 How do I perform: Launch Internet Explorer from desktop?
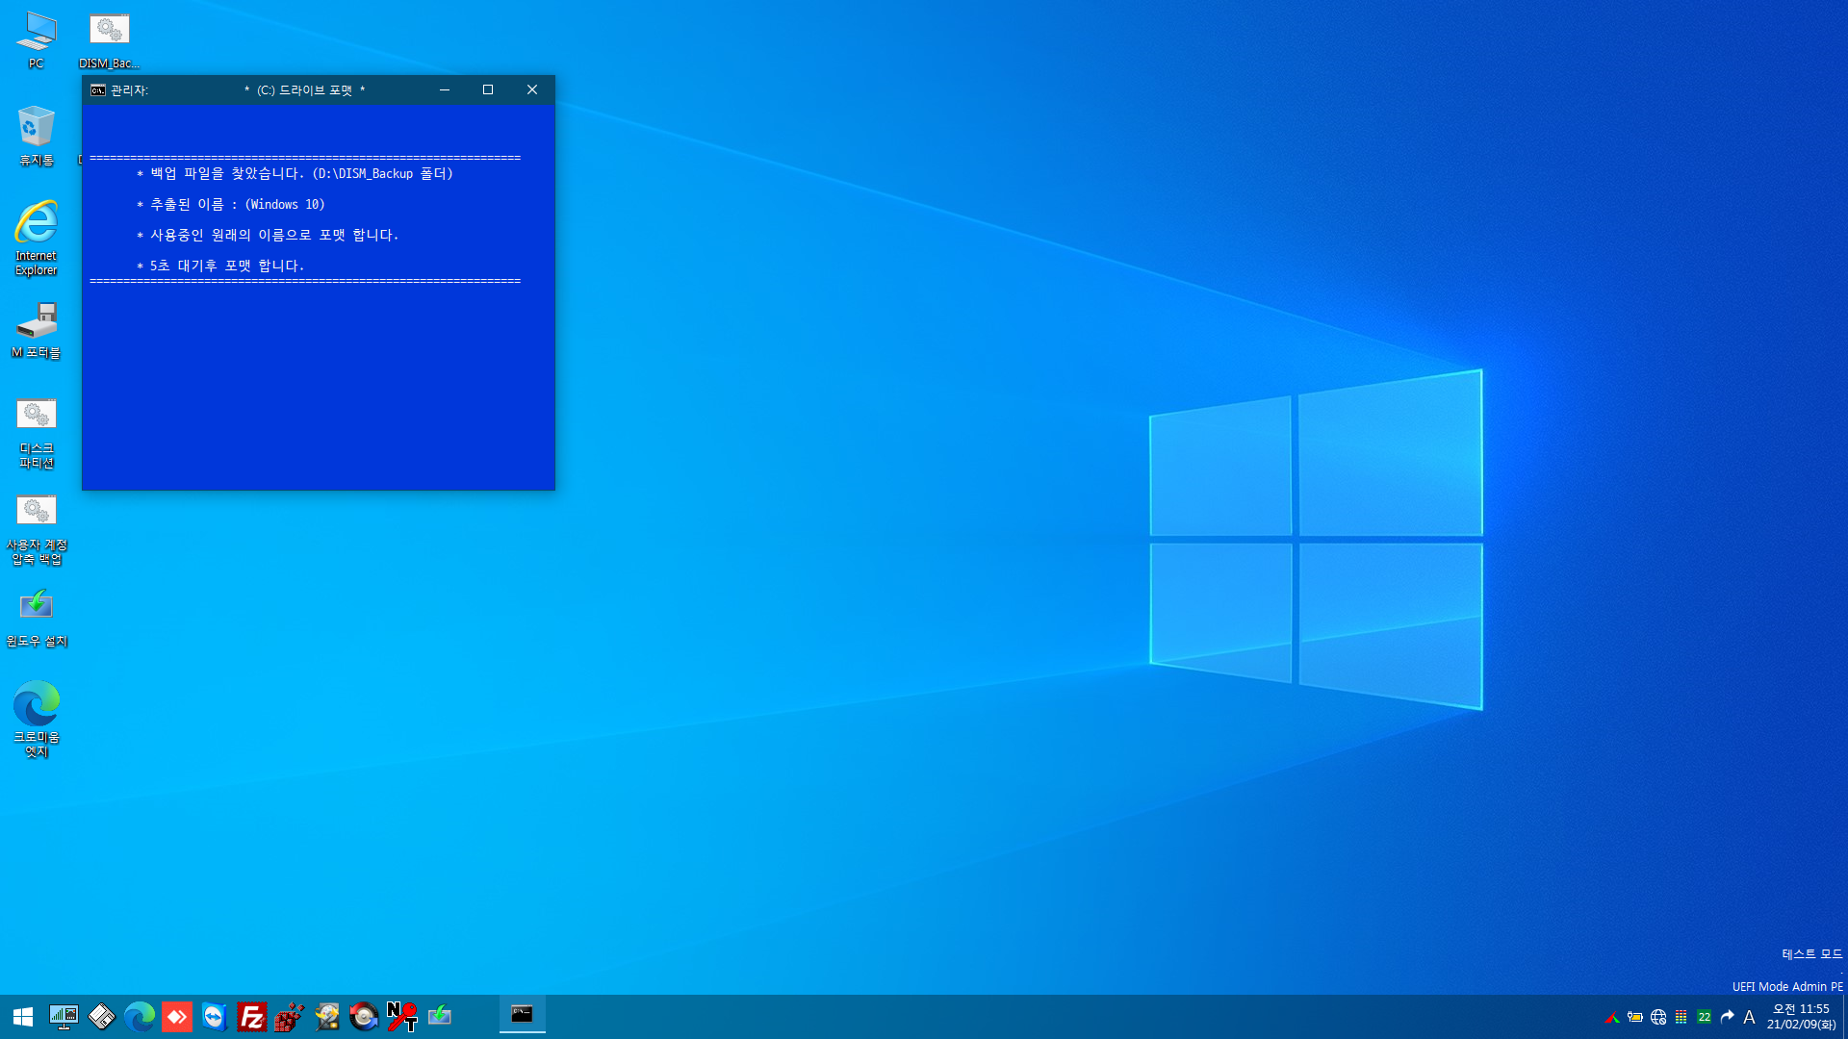[36, 239]
